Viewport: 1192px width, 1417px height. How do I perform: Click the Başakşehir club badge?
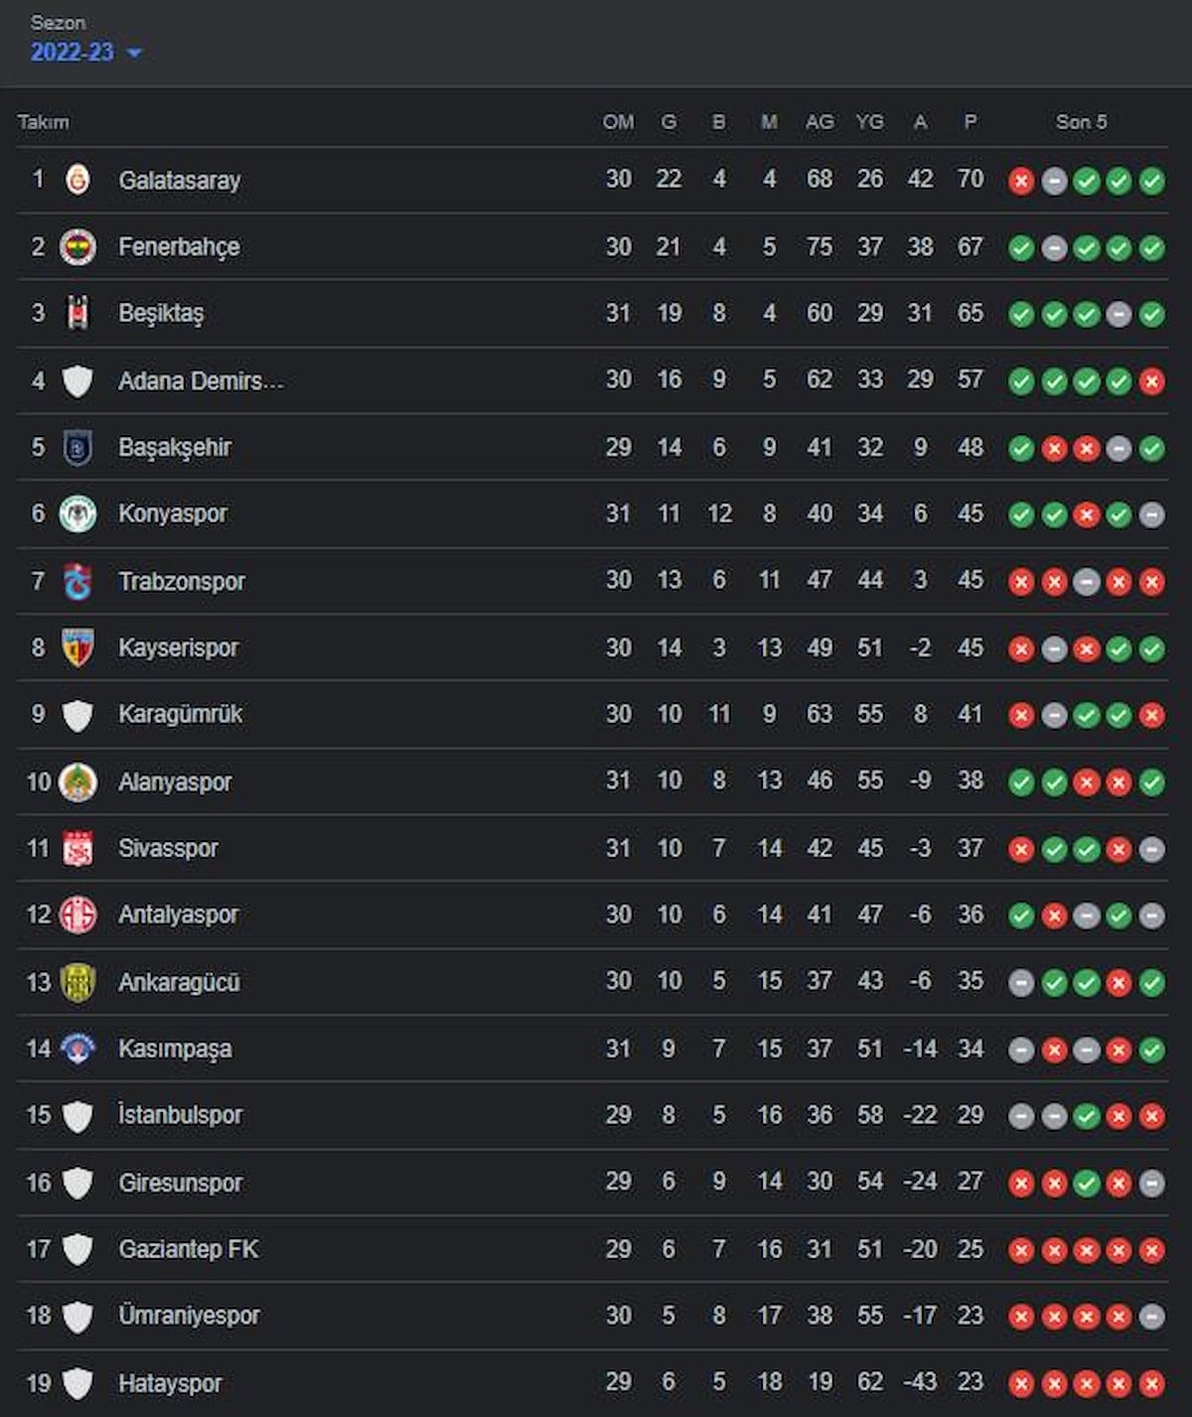(77, 448)
